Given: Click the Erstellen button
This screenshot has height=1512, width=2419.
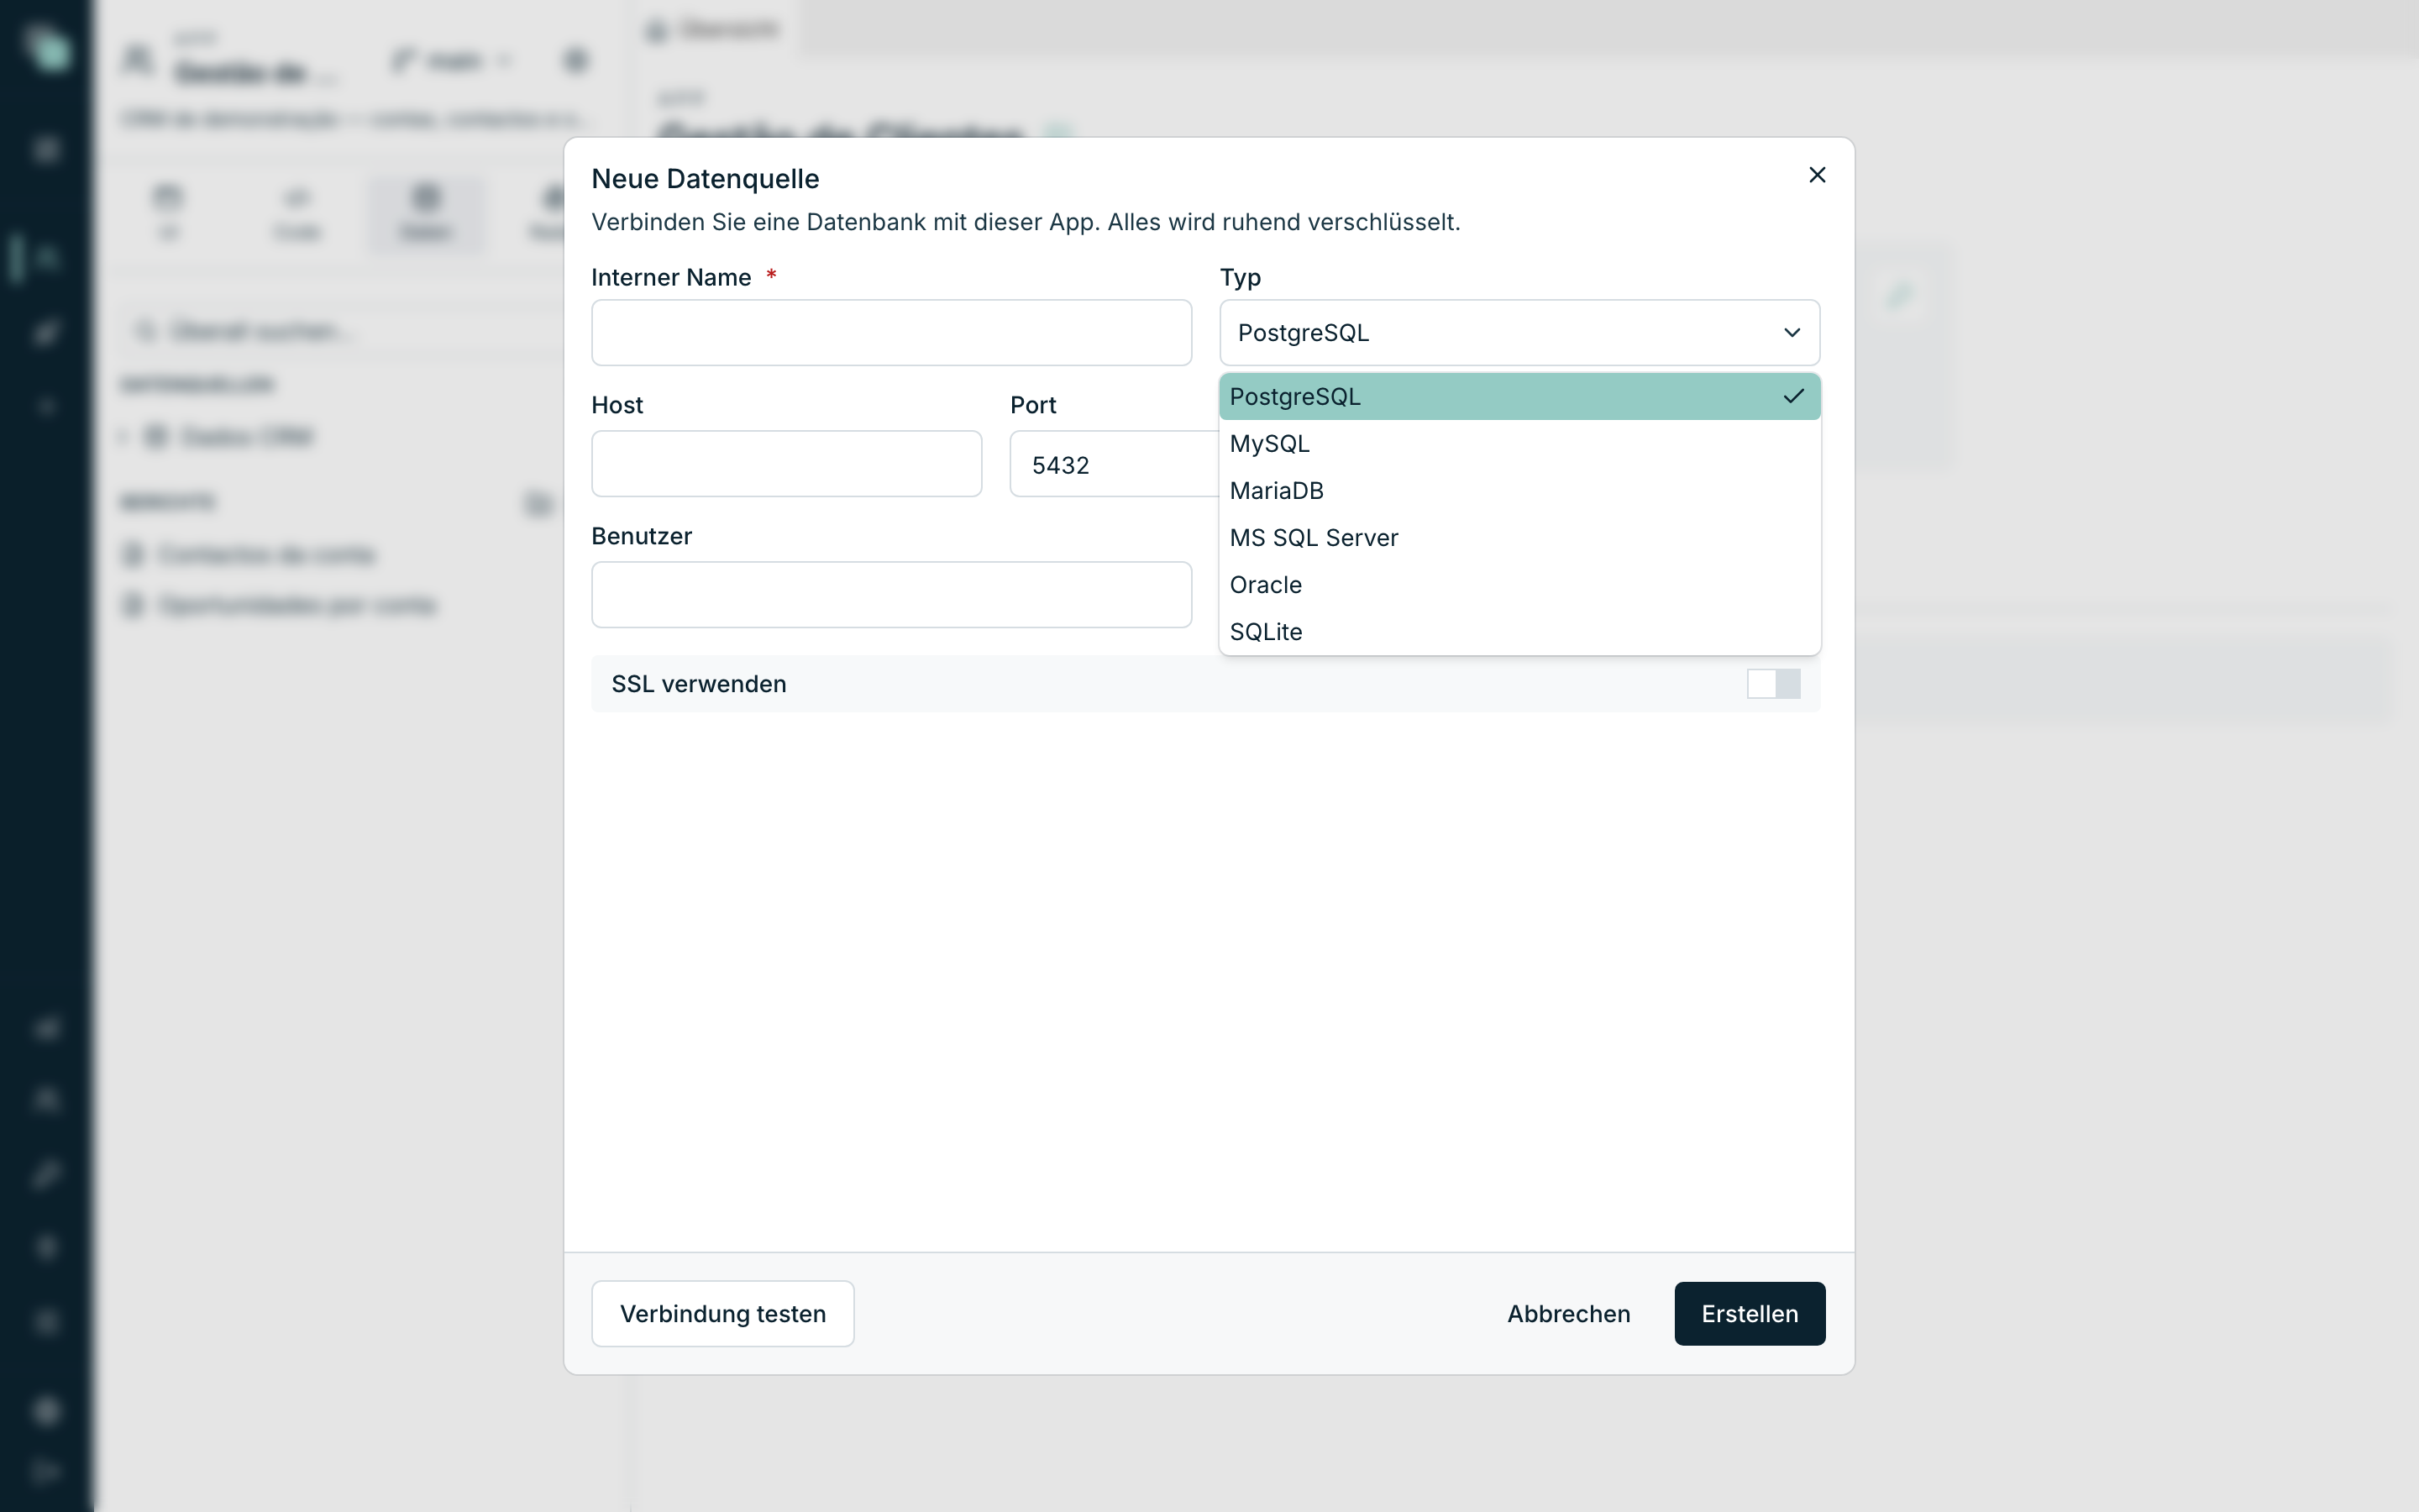Looking at the screenshot, I should (1750, 1313).
